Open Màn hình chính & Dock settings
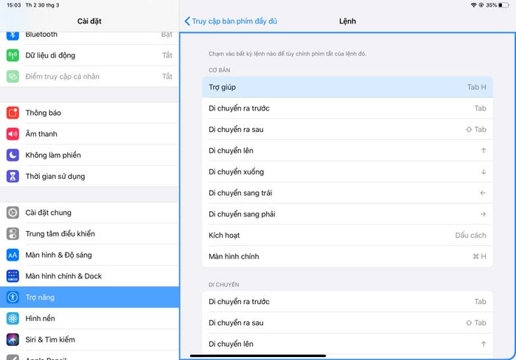 tap(89, 276)
